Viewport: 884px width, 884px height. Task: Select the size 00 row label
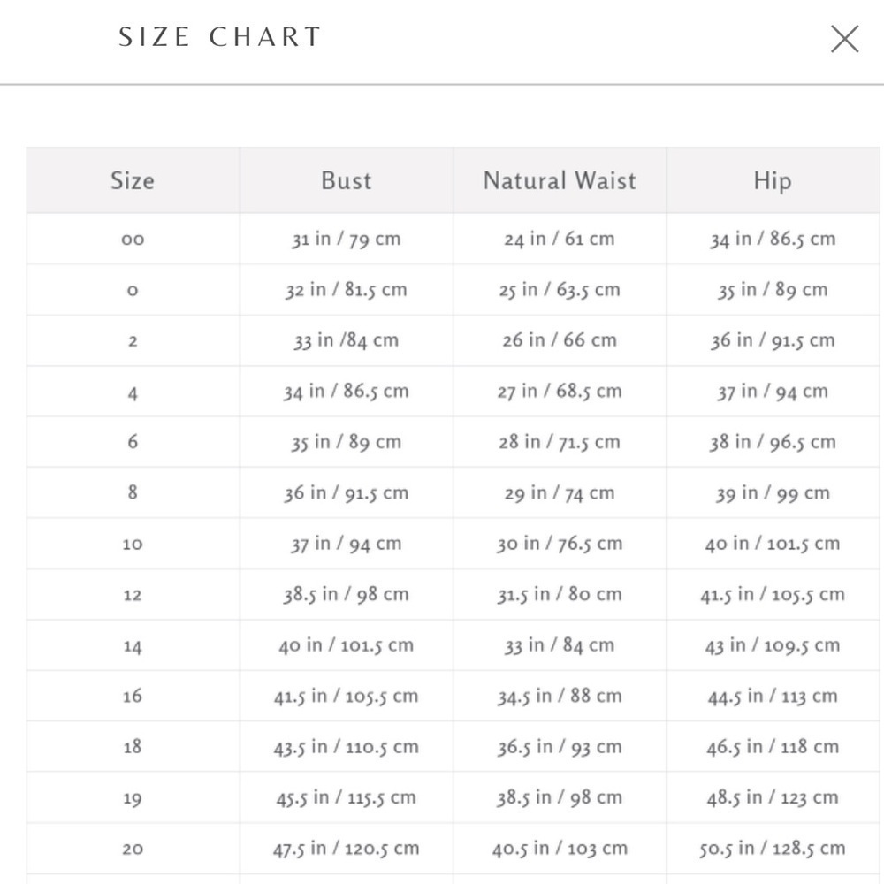[133, 239]
